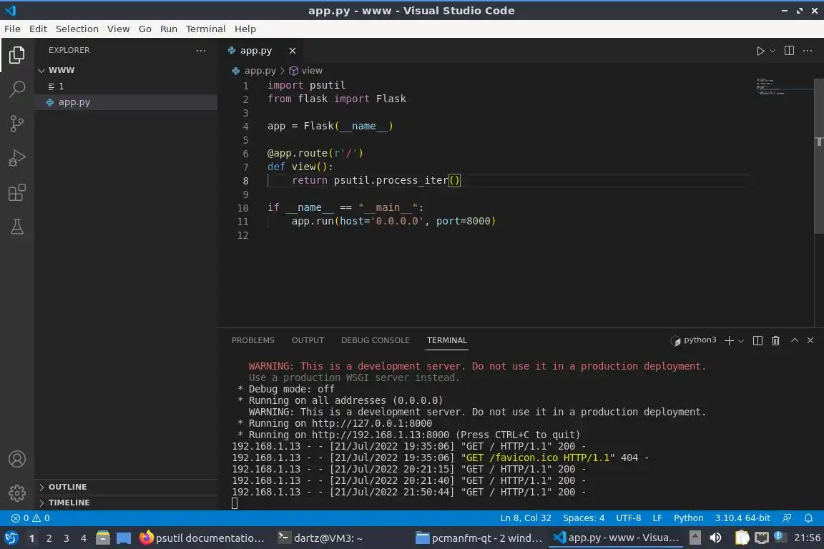This screenshot has width=824, height=549.
Task: Open the Testing flask icon
Action: [17, 227]
